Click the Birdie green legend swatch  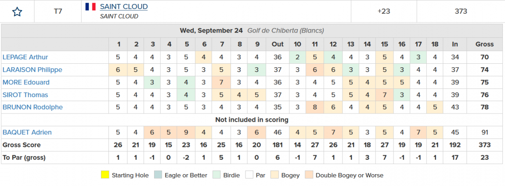[216, 175]
